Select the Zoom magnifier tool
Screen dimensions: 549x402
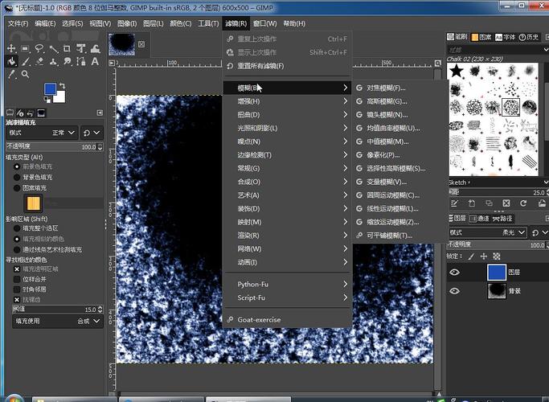coord(26,75)
